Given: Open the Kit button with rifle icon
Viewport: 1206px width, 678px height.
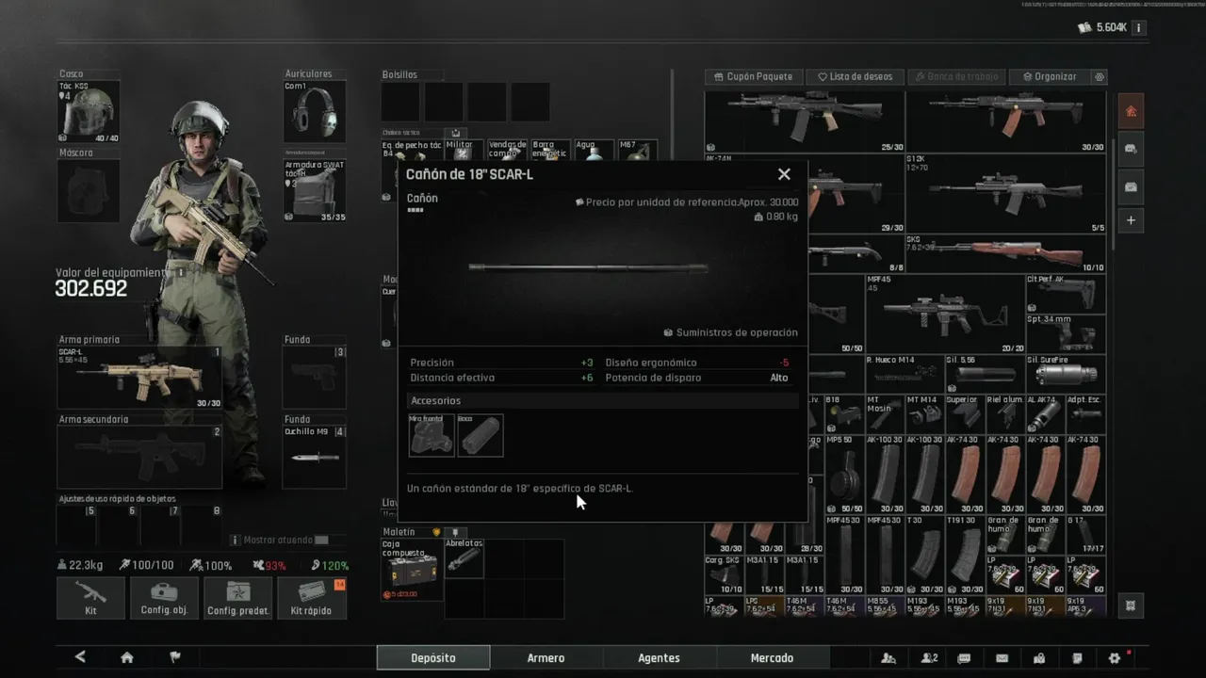Looking at the screenshot, I should 90,598.
